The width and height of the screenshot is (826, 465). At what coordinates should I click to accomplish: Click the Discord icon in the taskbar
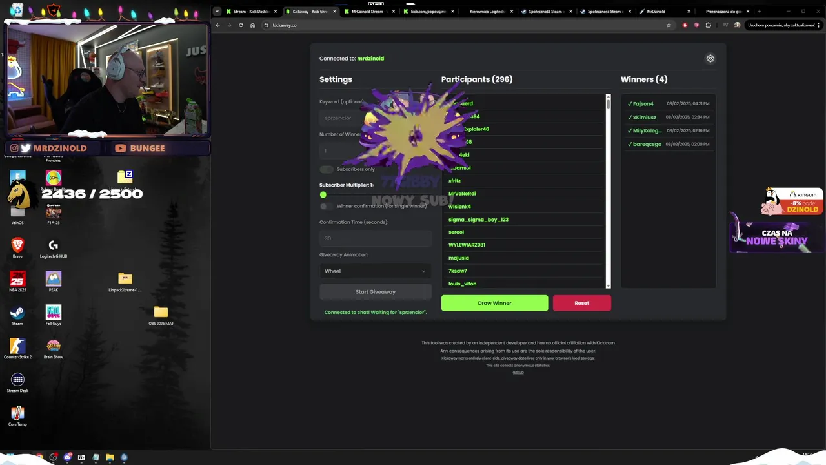click(67, 457)
